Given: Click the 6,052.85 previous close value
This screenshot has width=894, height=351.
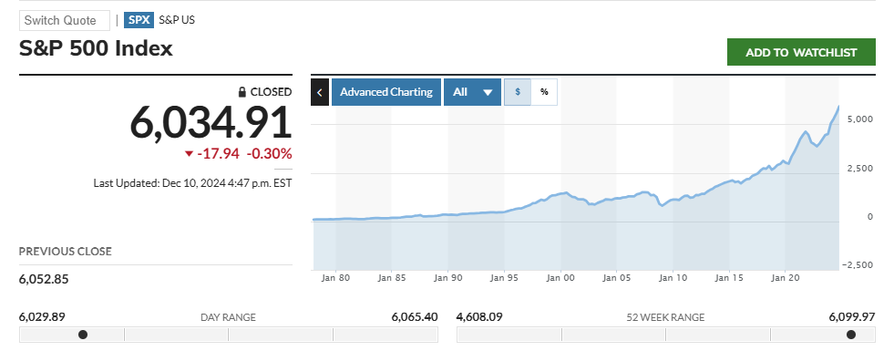Looking at the screenshot, I should (44, 280).
